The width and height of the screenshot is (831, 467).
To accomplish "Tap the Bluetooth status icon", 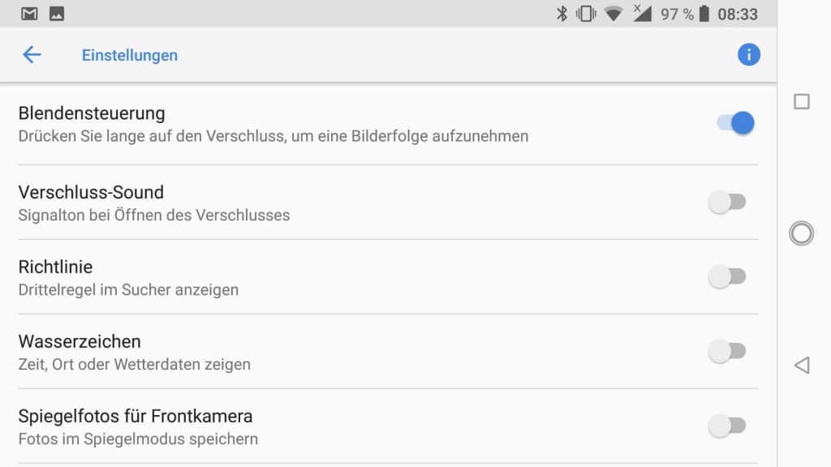I will [x=561, y=14].
